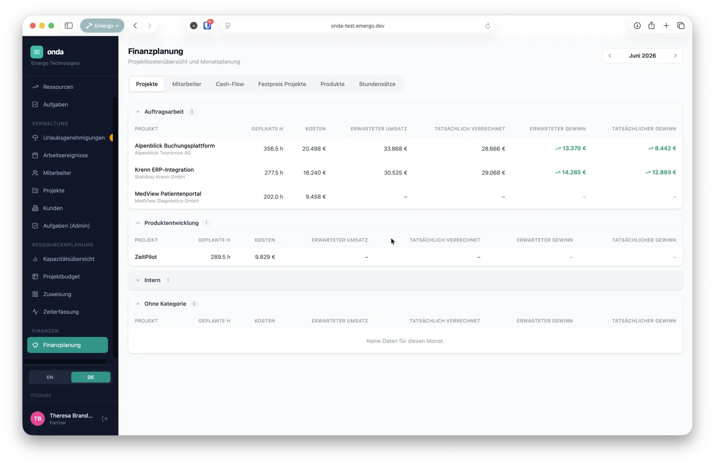The width and height of the screenshot is (715, 465).
Task: Open a new tab with plus icon
Action: click(666, 26)
